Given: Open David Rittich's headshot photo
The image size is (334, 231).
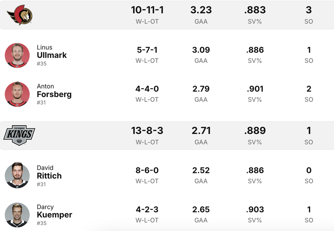Looking at the screenshot, I should coord(17,176).
